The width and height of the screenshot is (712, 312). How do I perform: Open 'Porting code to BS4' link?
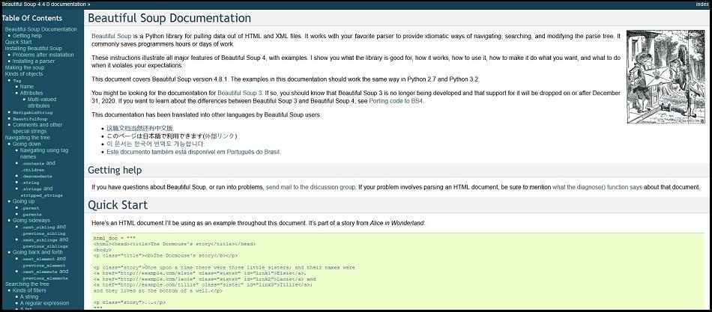[396, 101]
